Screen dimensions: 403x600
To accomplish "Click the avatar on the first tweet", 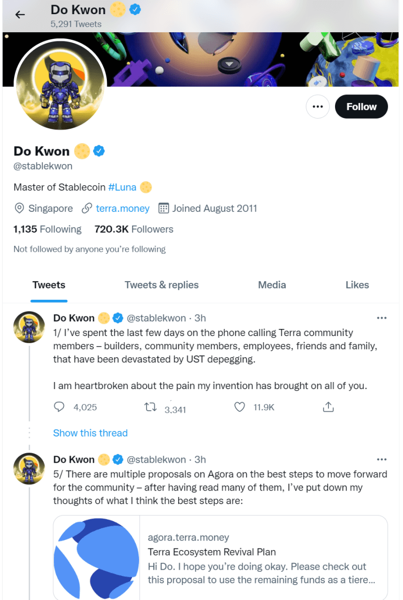I will (29, 327).
